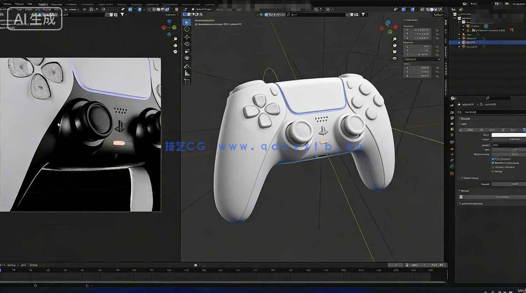Image resolution: width=526 pixels, height=293 pixels.
Task: Select the Box Select tool in the toolbar
Action: (x=186, y=22)
